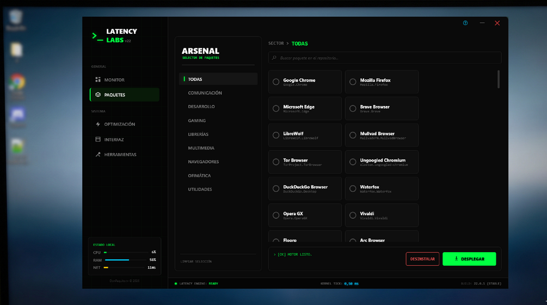This screenshot has width=547, height=305.
Task: Select the Waterfox package
Action: point(382,189)
